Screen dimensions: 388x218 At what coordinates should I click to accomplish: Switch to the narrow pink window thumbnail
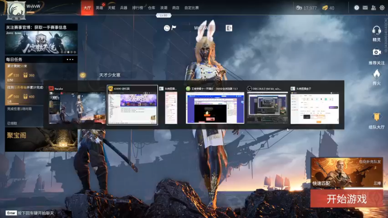tap(171, 108)
